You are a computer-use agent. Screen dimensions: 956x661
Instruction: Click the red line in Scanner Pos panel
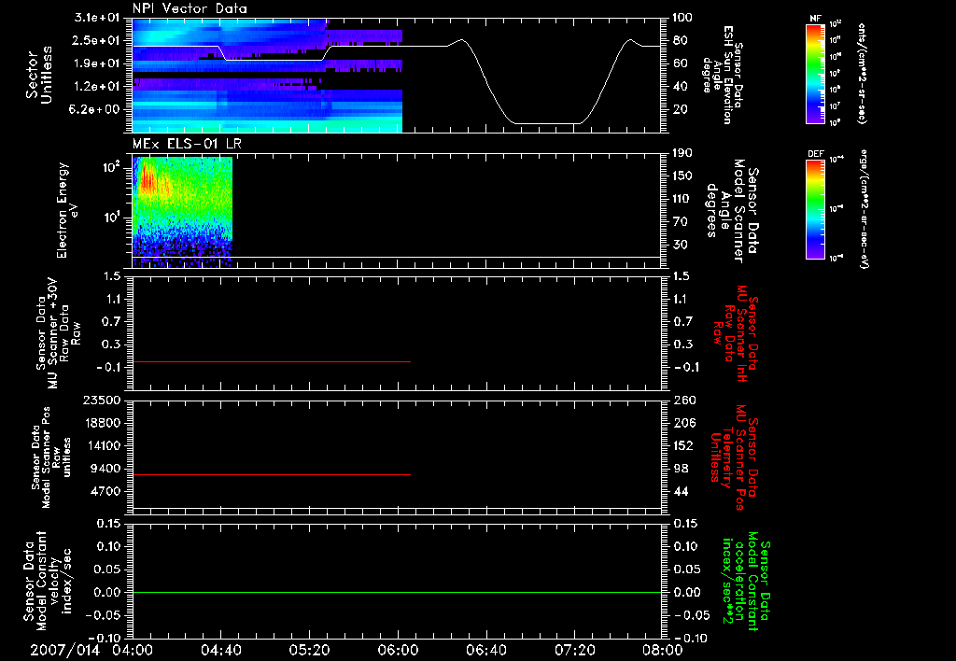(272, 474)
